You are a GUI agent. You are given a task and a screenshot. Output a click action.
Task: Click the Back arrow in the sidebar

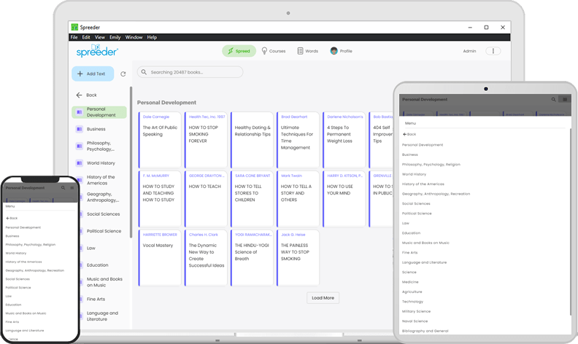coord(79,95)
